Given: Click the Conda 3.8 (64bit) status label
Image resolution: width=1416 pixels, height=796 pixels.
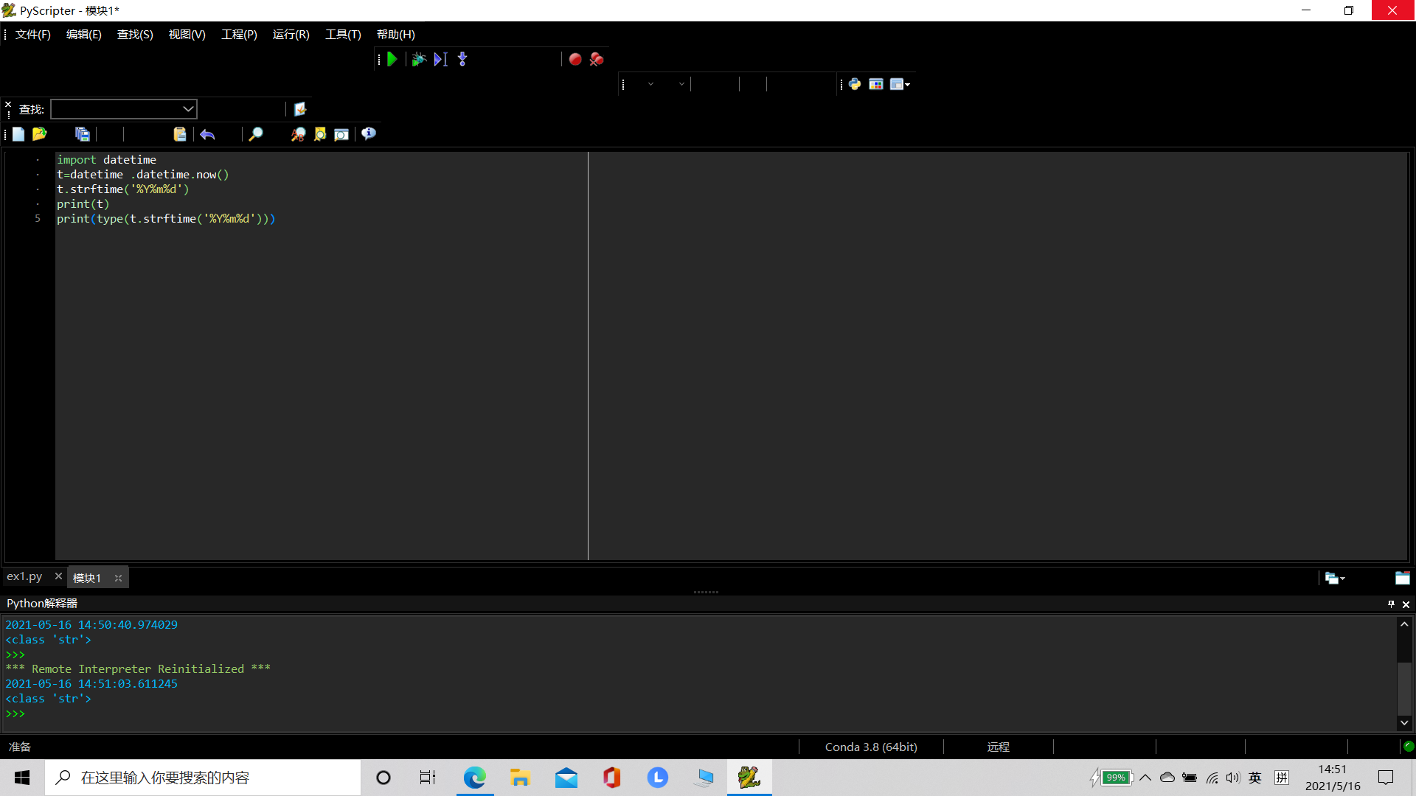Looking at the screenshot, I should tap(871, 747).
